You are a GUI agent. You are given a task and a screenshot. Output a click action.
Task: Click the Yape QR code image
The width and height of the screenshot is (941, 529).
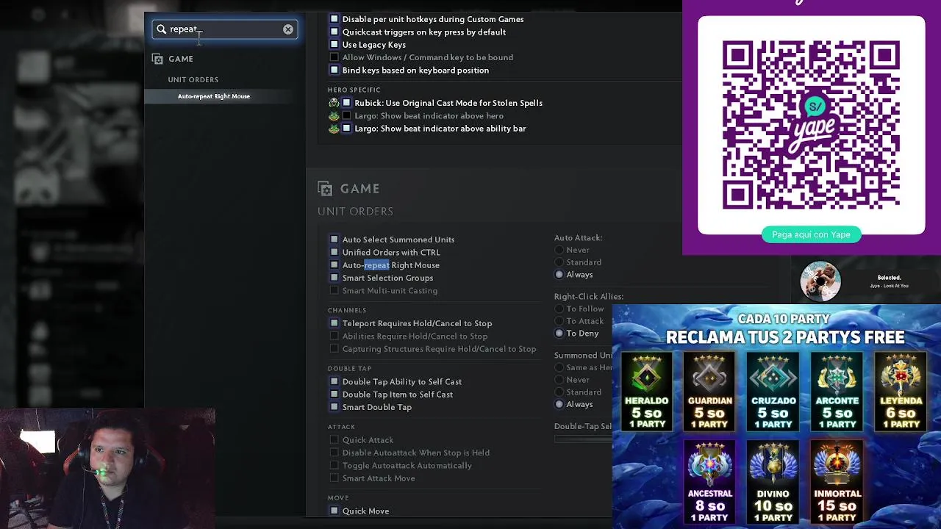coord(811,125)
